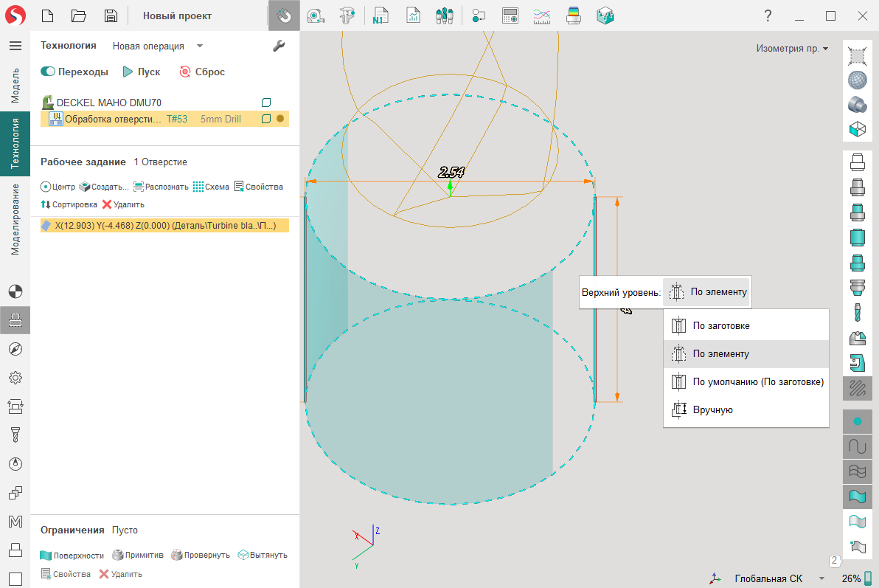Viewport: 879px width, 588px height.
Task: Click the orange status dot on operation row
Action: point(280,119)
